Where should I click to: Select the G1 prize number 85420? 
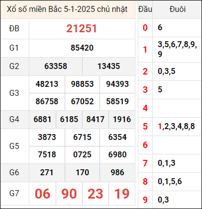[x=82, y=48]
